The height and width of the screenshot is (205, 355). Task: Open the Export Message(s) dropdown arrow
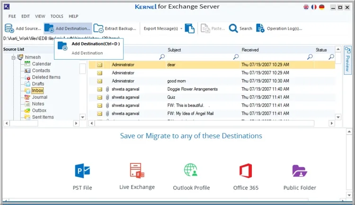[x=181, y=28]
